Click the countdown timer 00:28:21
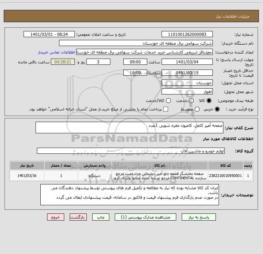The image size is (263, 254). point(63,62)
